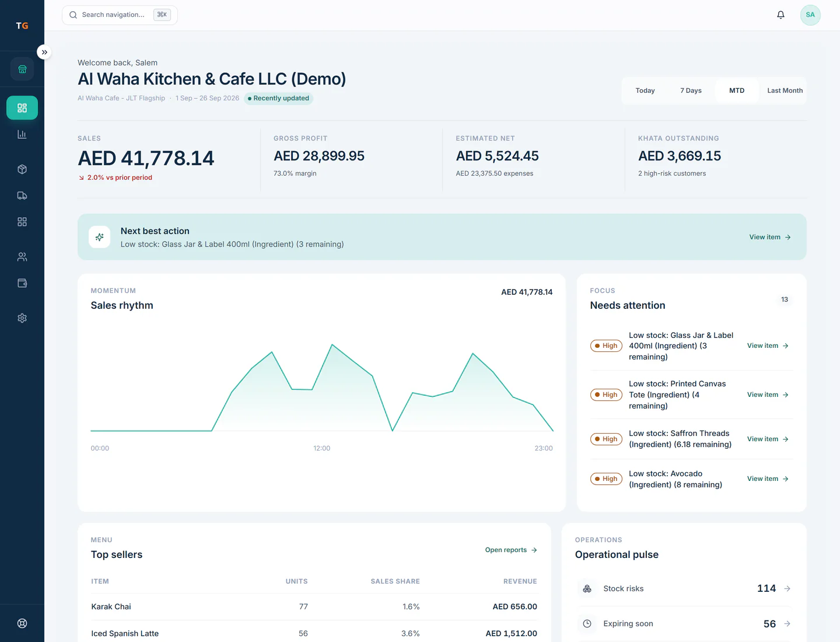Open the four-squares icon below truck icon
The width and height of the screenshot is (840, 642).
(x=22, y=222)
